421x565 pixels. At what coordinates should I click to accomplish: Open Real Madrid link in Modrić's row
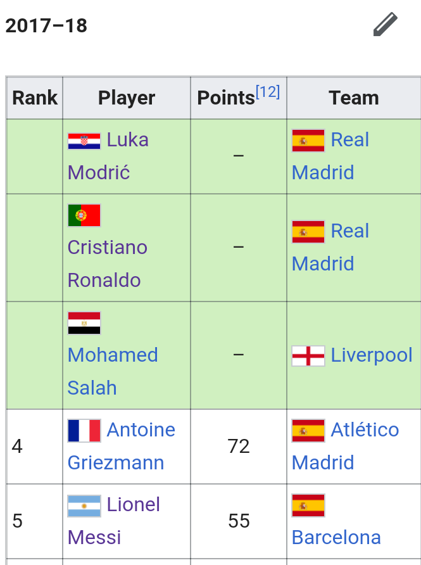pyautogui.click(x=330, y=156)
